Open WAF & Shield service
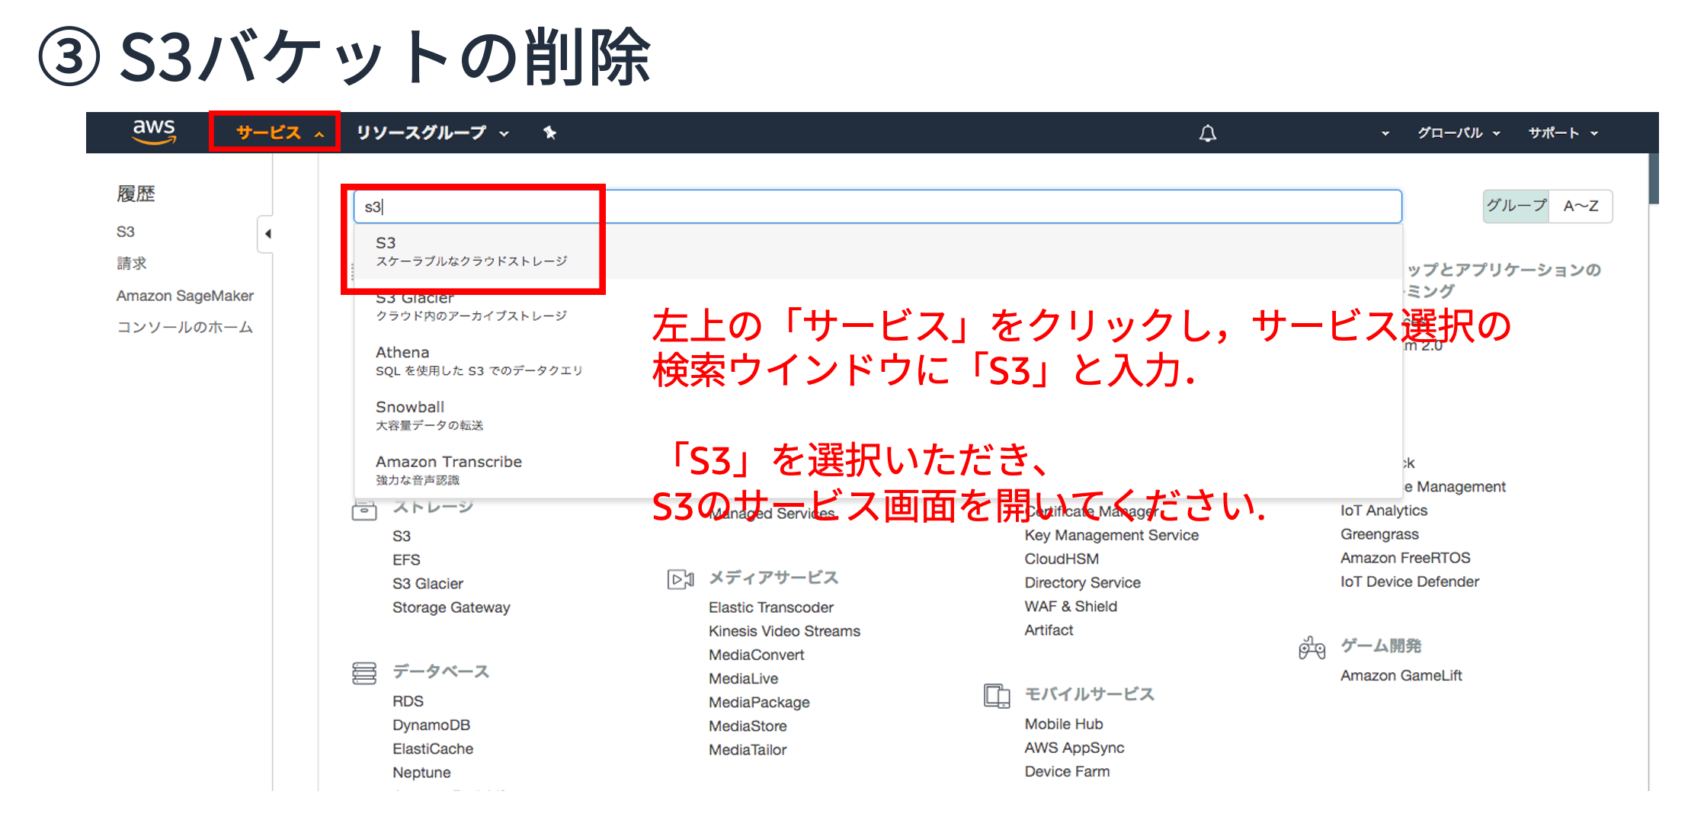Image resolution: width=1707 pixels, height=820 pixels. [x=1071, y=606]
